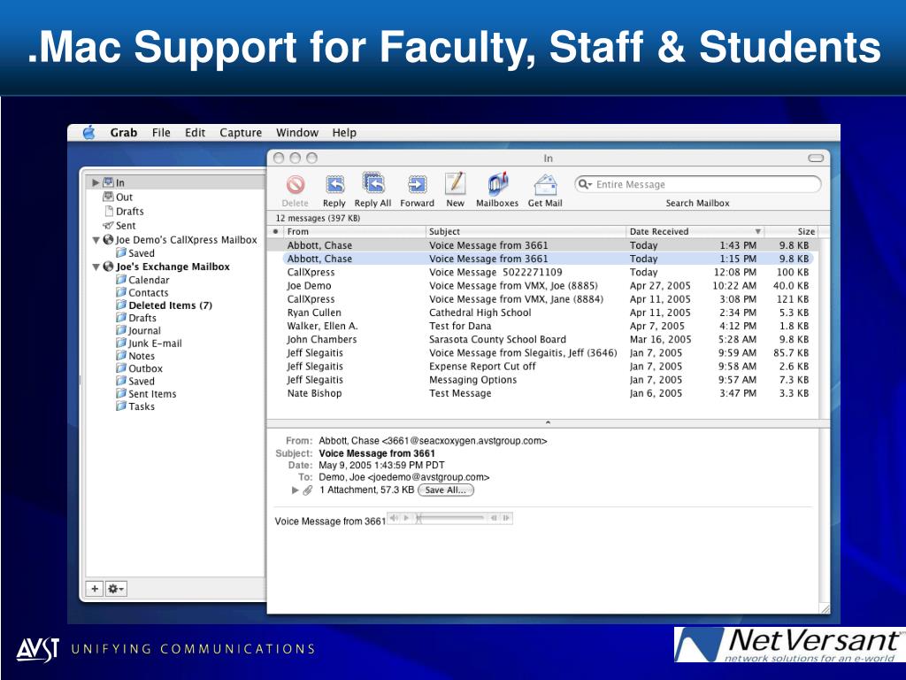Open the Tasks folder
The width and height of the screenshot is (906, 680).
[141, 406]
